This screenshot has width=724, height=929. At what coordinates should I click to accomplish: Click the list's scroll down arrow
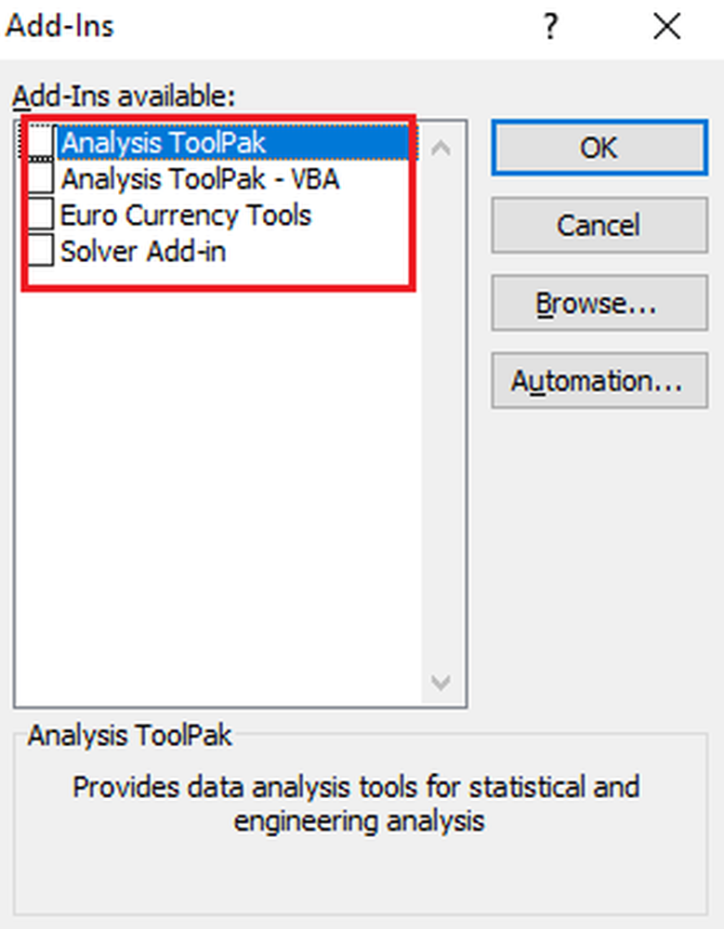tap(441, 683)
